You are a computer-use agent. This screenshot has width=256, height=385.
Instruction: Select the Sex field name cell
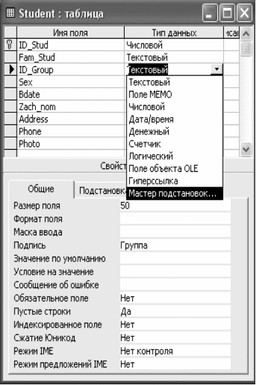click(71, 82)
